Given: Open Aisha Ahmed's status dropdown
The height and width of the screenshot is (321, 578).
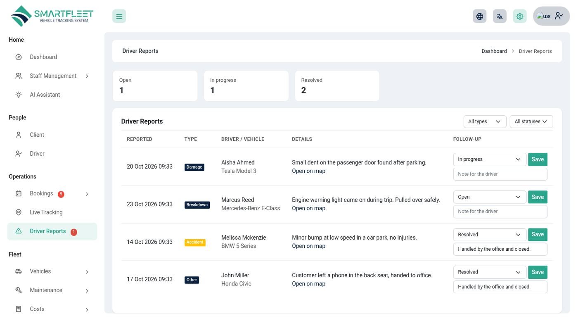Looking at the screenshot, I should [x=490, y=159].
